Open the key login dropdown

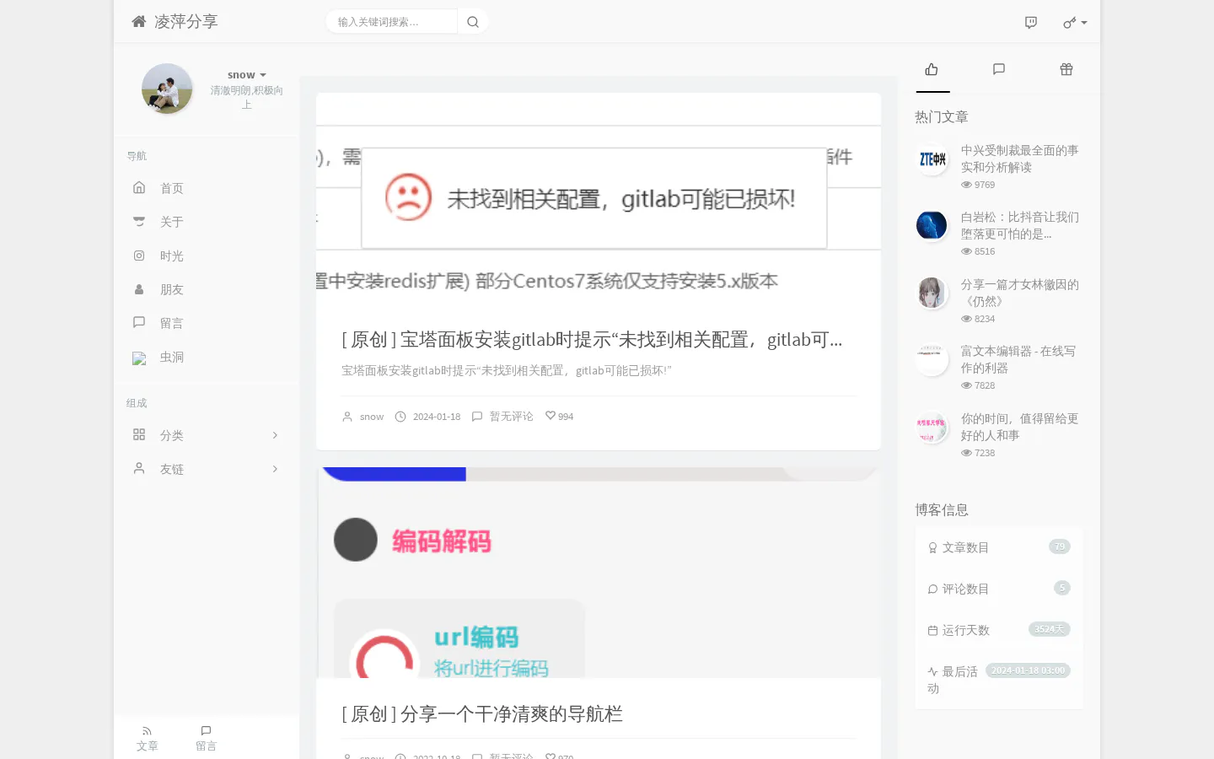[1075, 23]
